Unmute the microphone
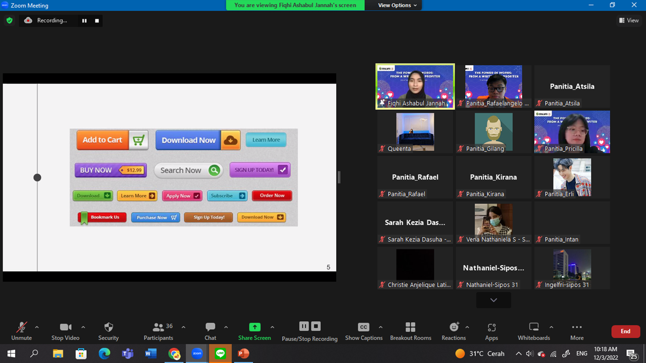This screenshot has height=363, width=646. click(21, 328)
